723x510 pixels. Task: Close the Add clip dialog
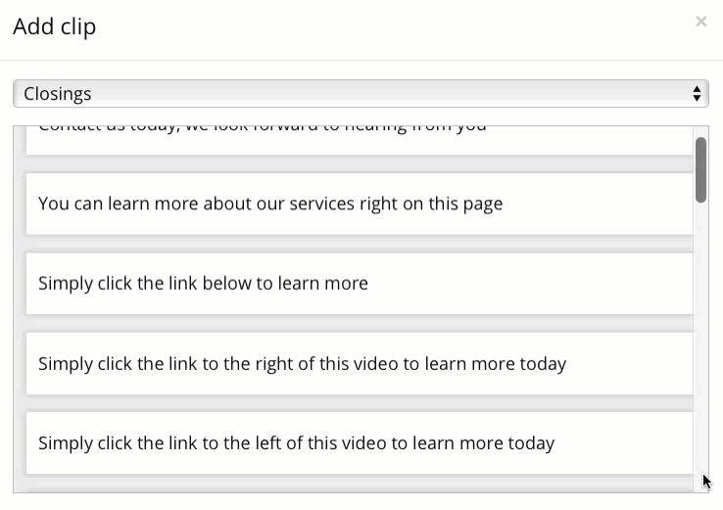coord(700,22)
